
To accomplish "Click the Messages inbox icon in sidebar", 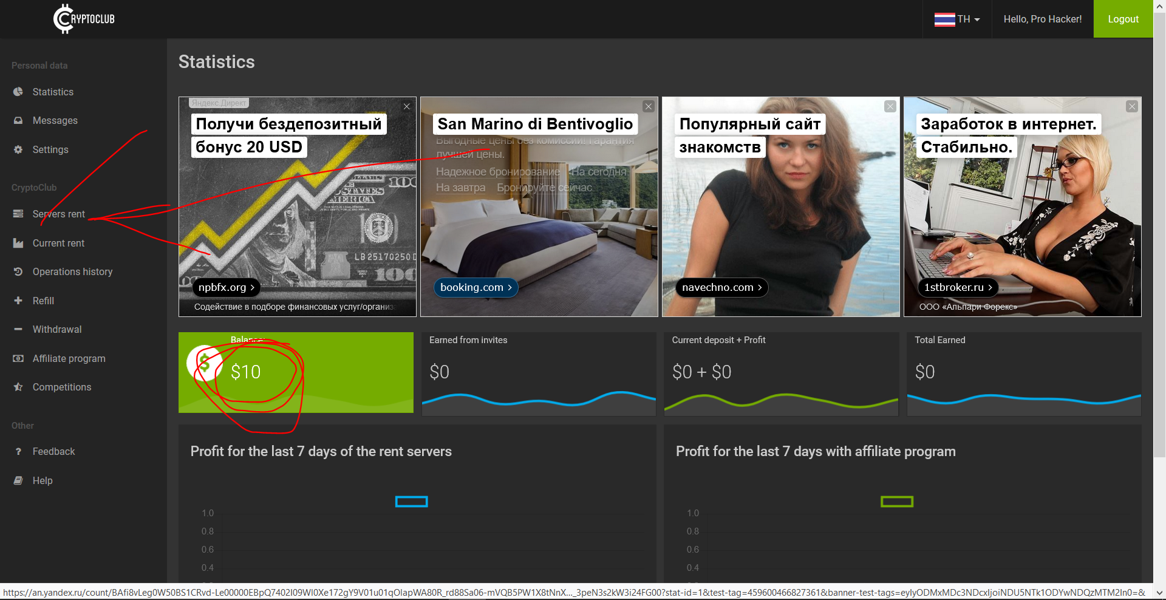I will [x=18, y=121].
